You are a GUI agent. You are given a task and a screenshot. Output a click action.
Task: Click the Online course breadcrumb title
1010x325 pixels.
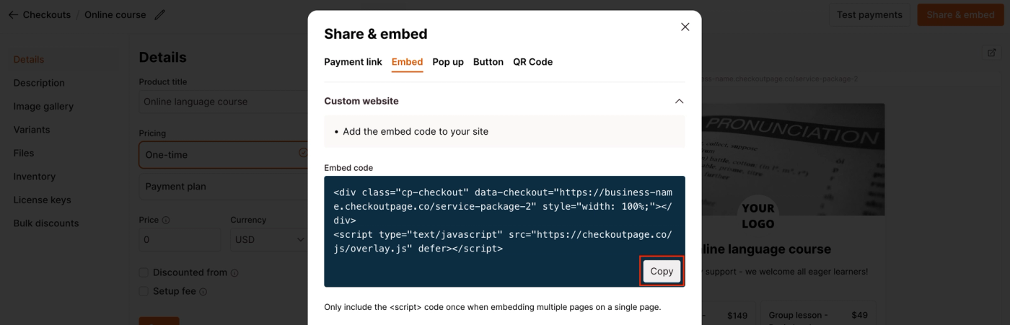[115, 14]
